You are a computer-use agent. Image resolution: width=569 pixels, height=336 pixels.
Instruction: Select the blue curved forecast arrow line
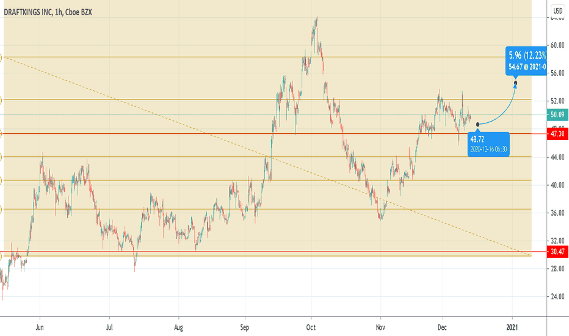click(x=506, y=112)
